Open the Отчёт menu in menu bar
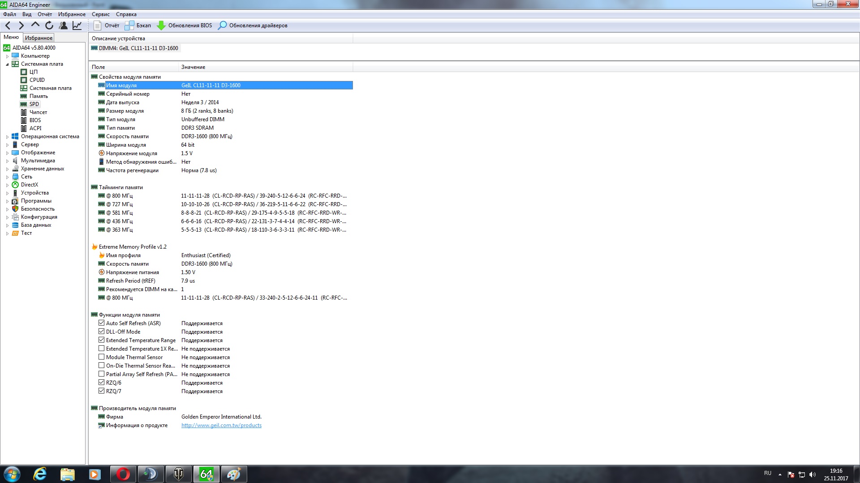The image size is (860, 483). click(45, 14)
